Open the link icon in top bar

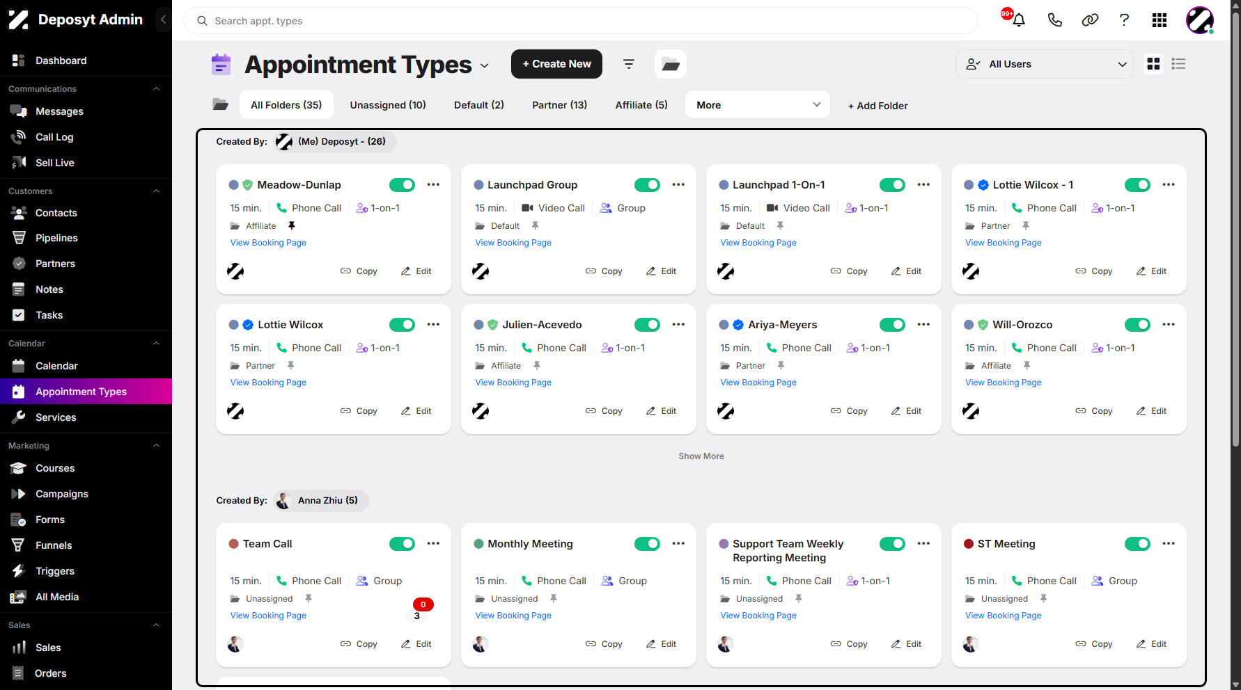[1090, 20]
